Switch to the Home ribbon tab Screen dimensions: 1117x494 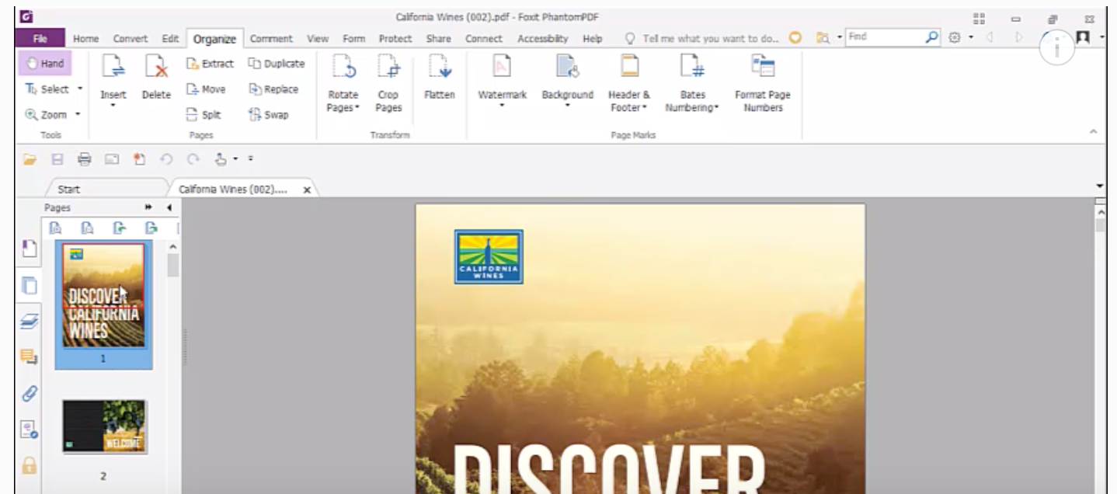(x=85, y=39)
